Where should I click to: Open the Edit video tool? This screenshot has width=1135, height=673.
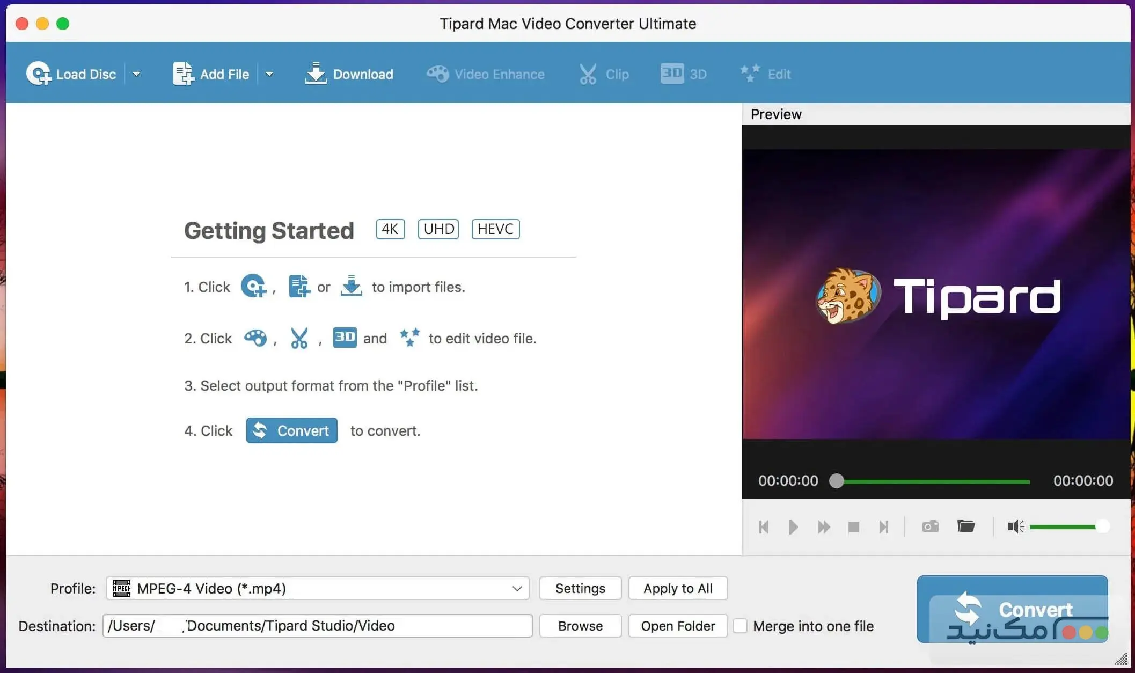click(765, 74)
